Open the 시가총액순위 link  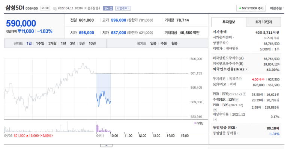click(x=223, y=37)
